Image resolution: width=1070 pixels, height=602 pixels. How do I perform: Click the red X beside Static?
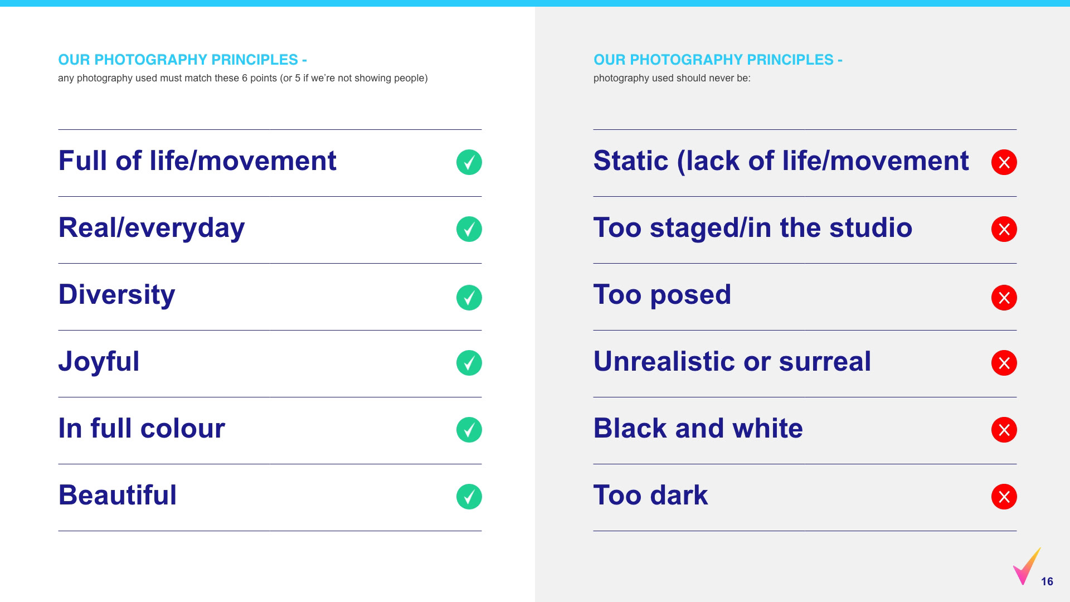click(1004, 162)
